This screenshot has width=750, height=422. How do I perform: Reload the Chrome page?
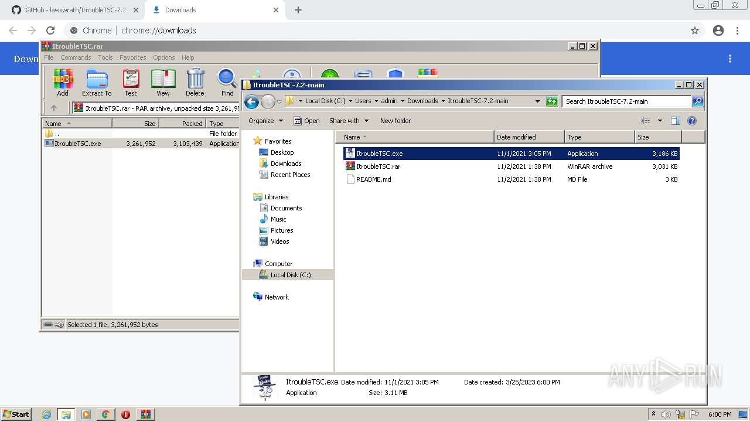50,30
